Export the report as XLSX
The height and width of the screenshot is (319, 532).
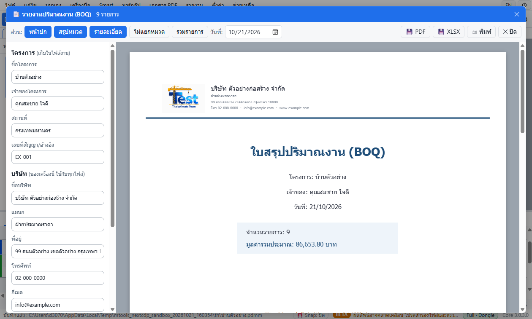(x=449, y=32)
